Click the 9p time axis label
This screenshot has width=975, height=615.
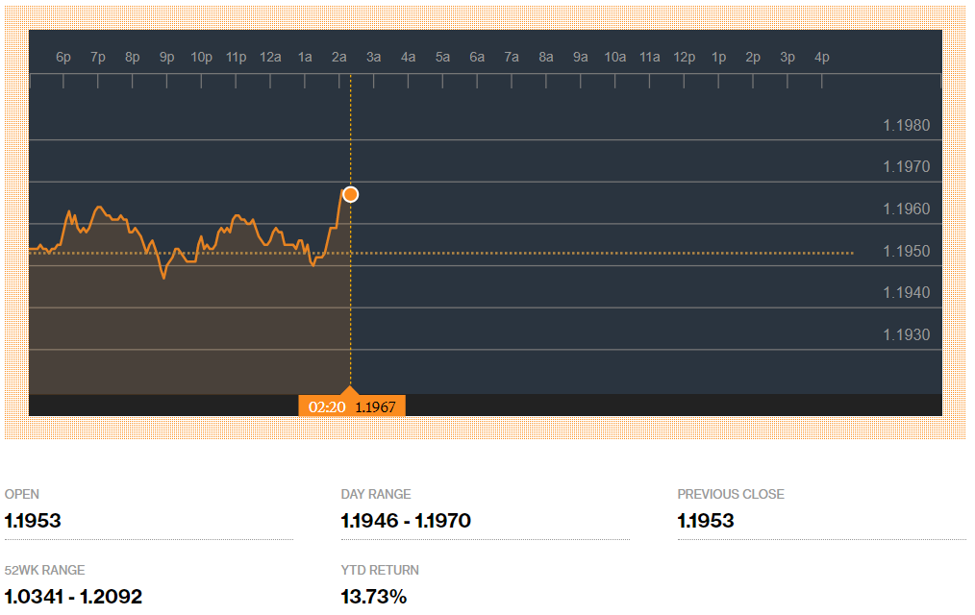click(167, 58)
